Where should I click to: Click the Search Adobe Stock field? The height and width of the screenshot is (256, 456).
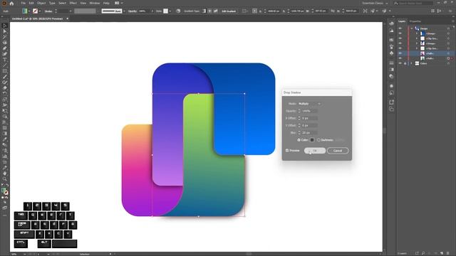(413, 3)
